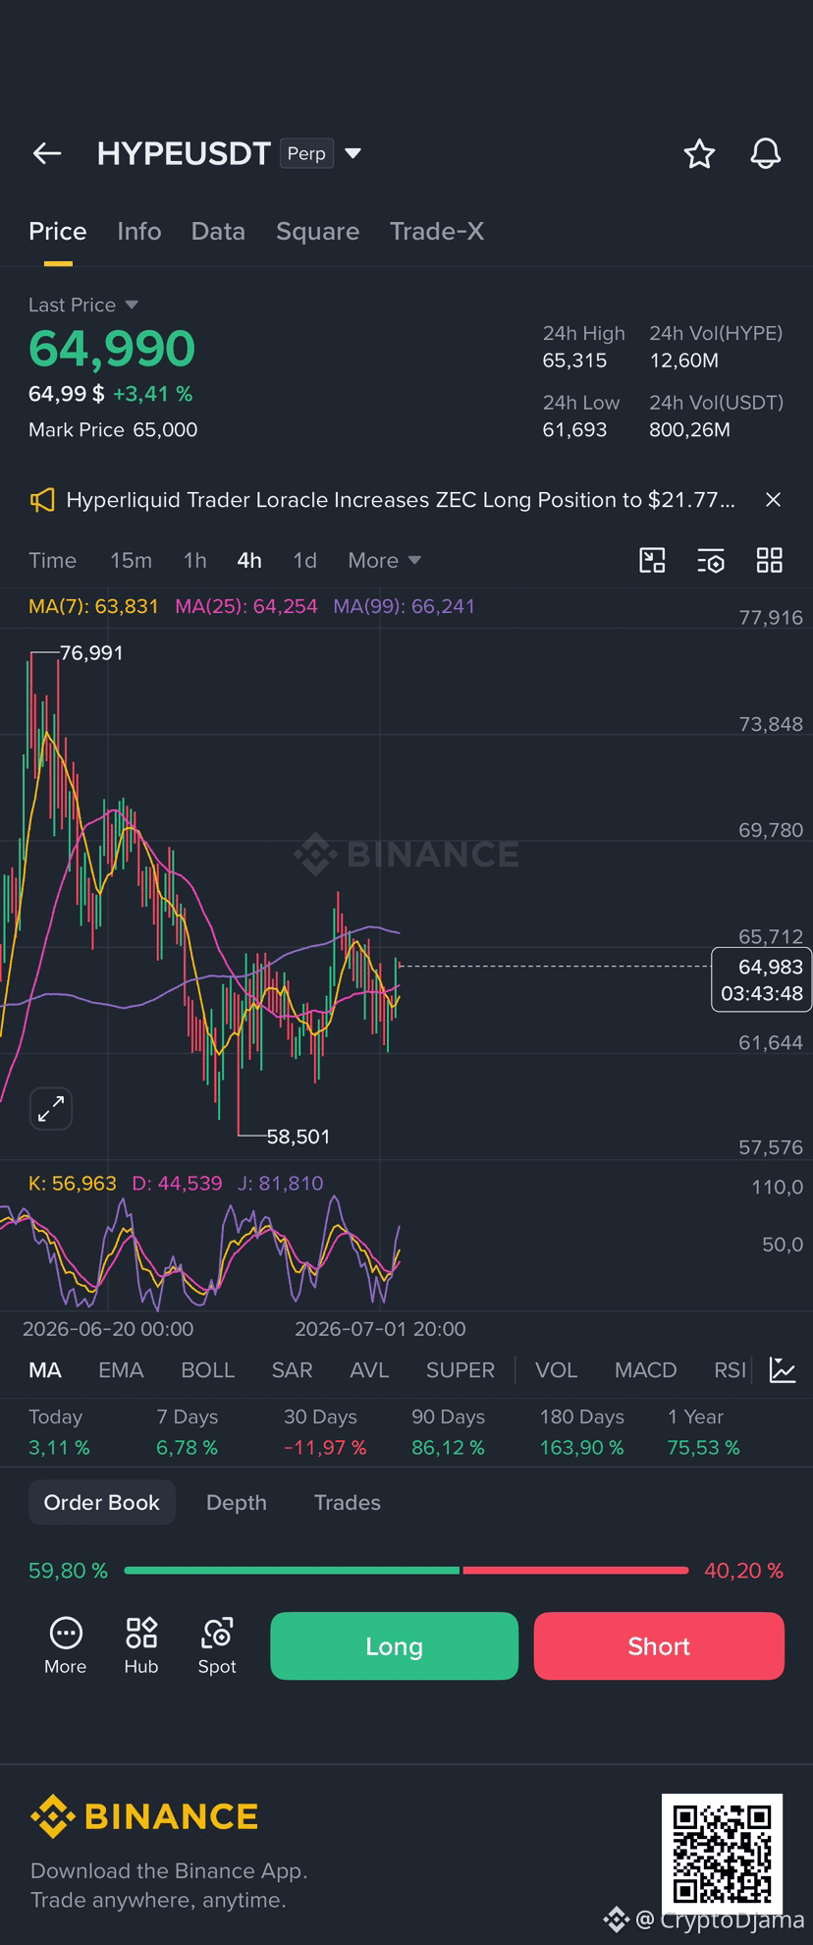Toggle the MACD sub-indicator
This screenshot has height=1945, width=813.
[x=645, y=1369]
